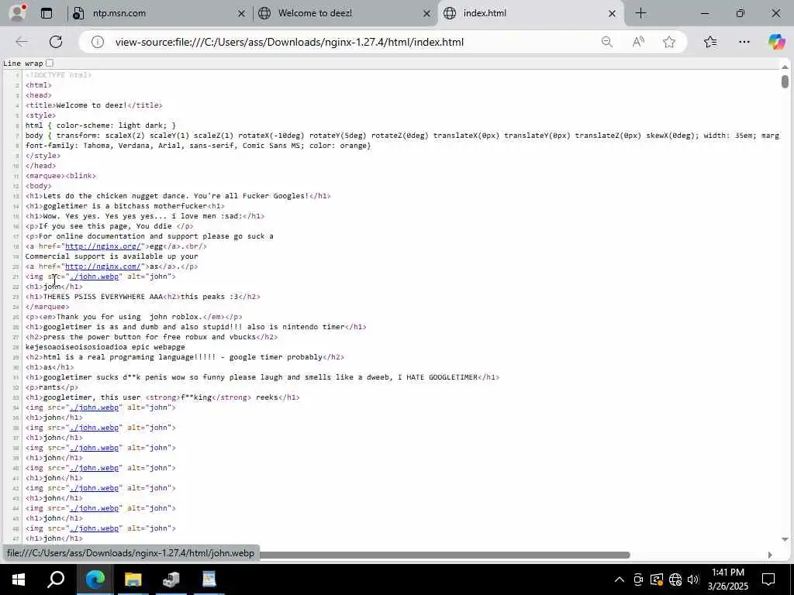Switch to the ntp.msn.com tab
794x595 pixels.
(x=160, y=14)
